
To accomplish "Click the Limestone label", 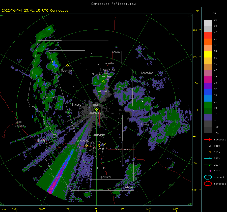I will click(x=48, y=97).
